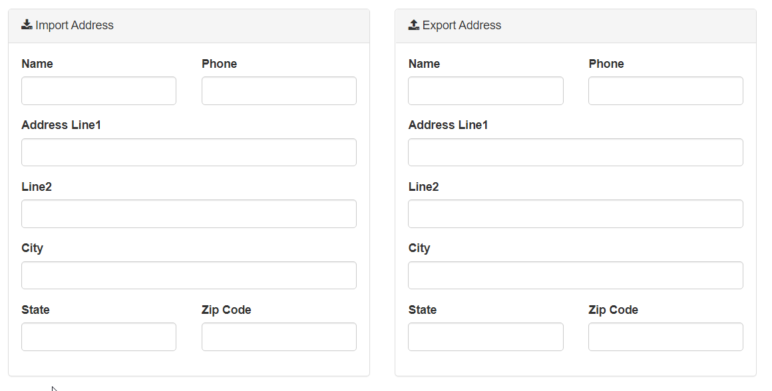Select the Export Zip Code field

point(666,337)
